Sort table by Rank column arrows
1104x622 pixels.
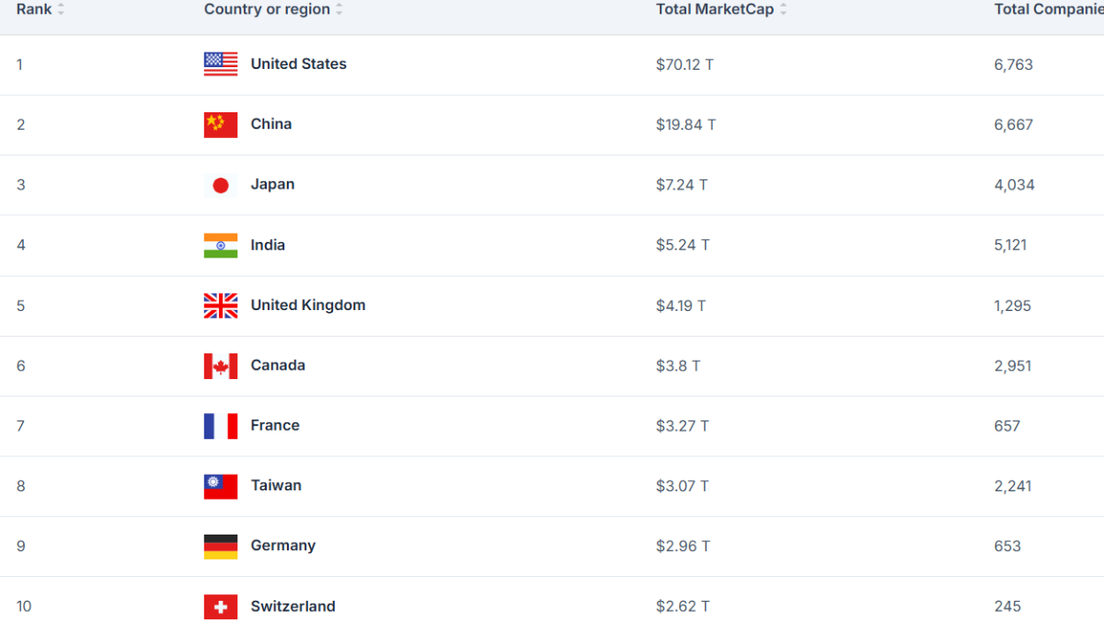61,9
